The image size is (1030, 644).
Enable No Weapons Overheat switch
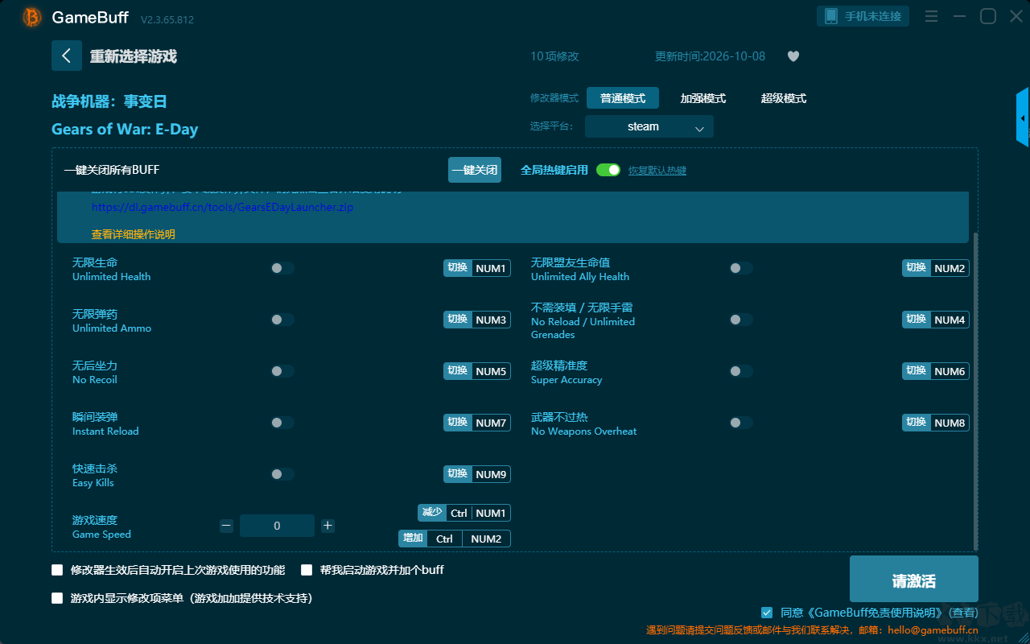741,423
